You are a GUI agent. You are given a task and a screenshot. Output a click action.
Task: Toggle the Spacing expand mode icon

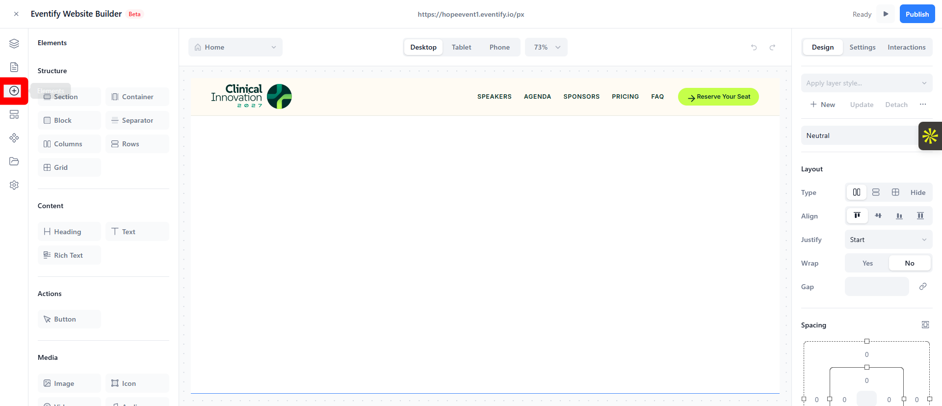click(925, 325)
